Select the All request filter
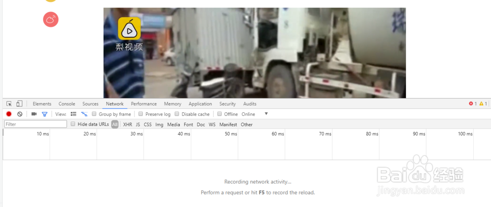 tap(115, 125)
